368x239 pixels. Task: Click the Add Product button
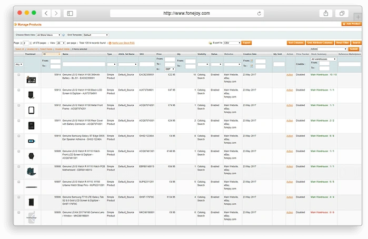(351, 24)
